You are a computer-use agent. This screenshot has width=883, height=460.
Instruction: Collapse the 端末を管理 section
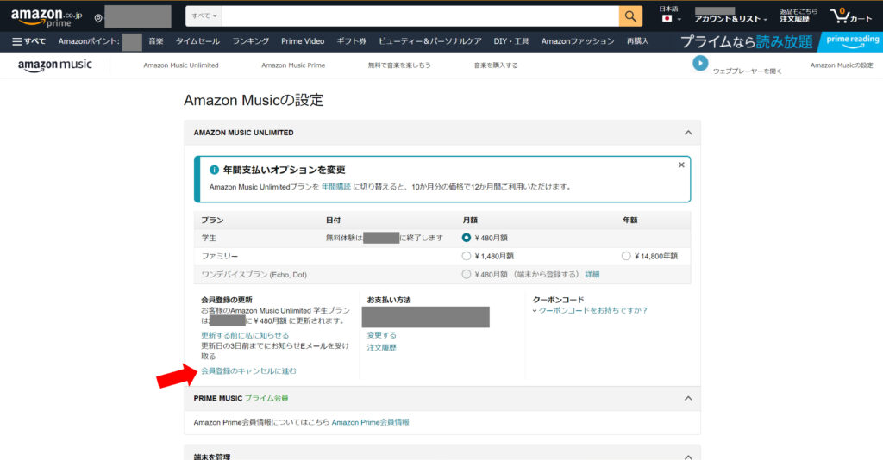(688, 457)
